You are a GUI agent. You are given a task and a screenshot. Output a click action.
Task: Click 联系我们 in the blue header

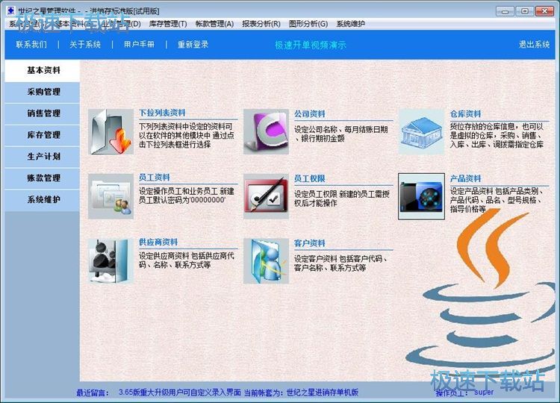[x=31, y=45]
